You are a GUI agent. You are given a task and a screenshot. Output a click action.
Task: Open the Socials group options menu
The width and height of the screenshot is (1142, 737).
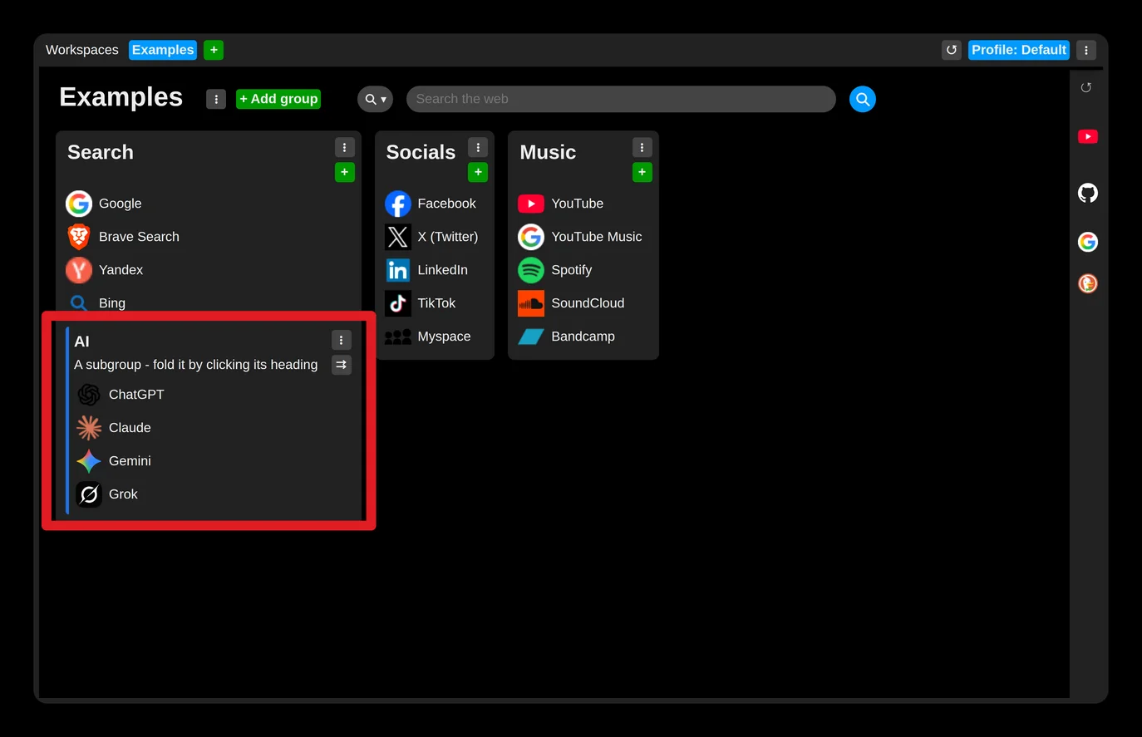(x=478, y=147)
